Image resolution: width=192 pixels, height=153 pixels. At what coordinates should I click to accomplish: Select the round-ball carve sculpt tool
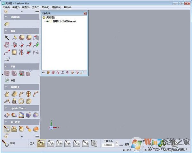click(x=7, y=129)
